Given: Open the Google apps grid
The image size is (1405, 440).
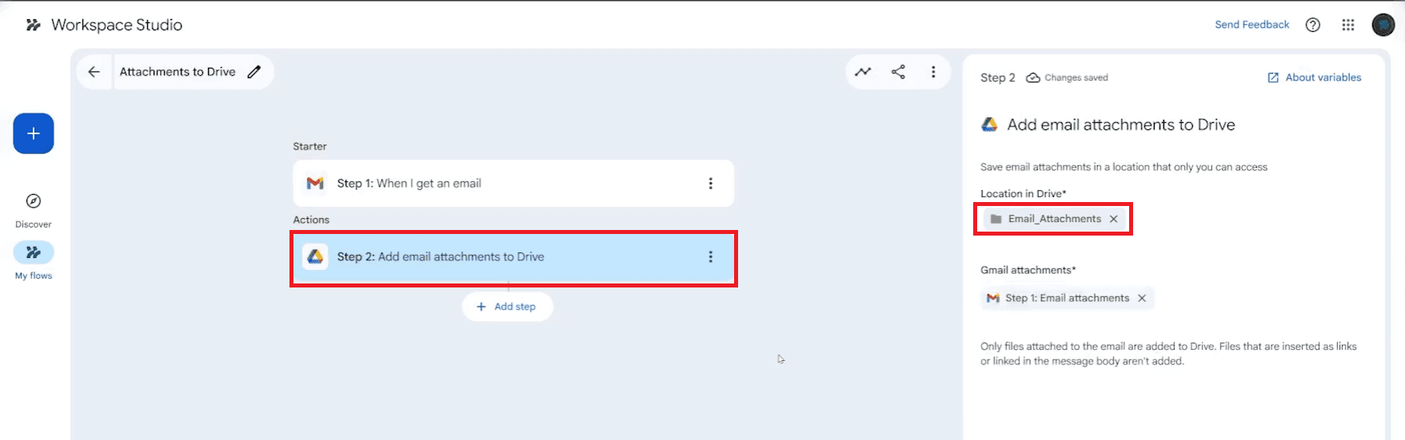Looking at the screenshot, I should pyautogui.click(x=1348, y=25).
